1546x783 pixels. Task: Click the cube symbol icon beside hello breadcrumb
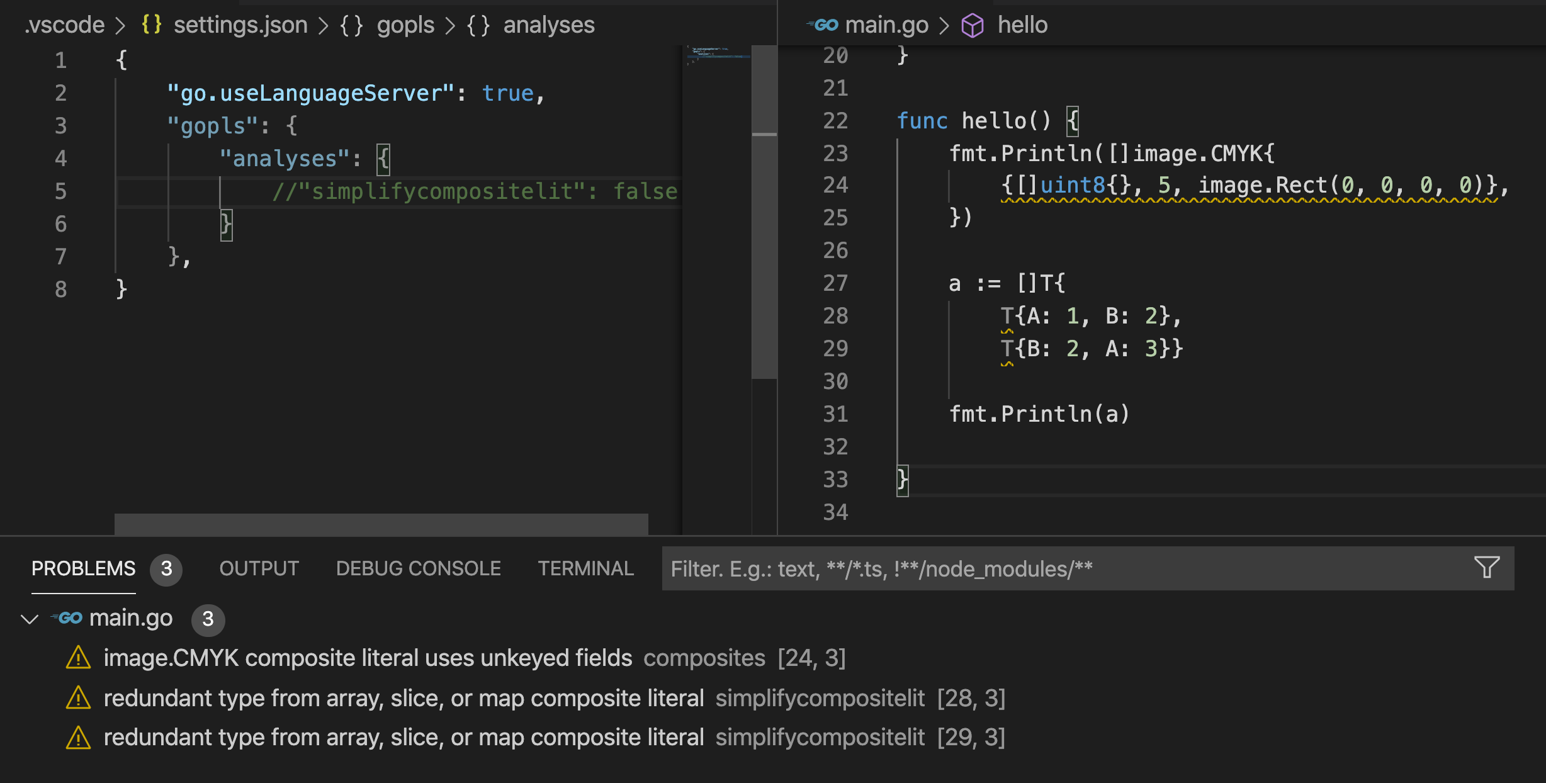[973, 26]
